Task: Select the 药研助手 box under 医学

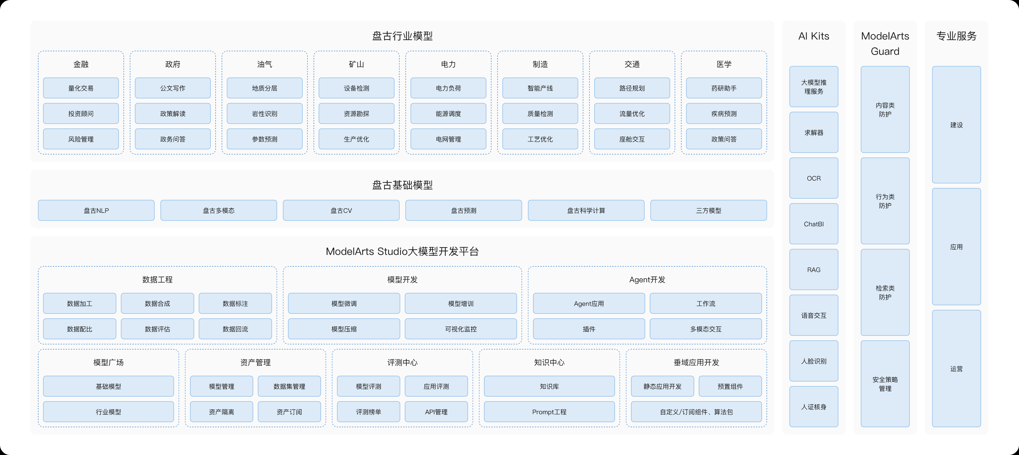Action: pos(723,88)
